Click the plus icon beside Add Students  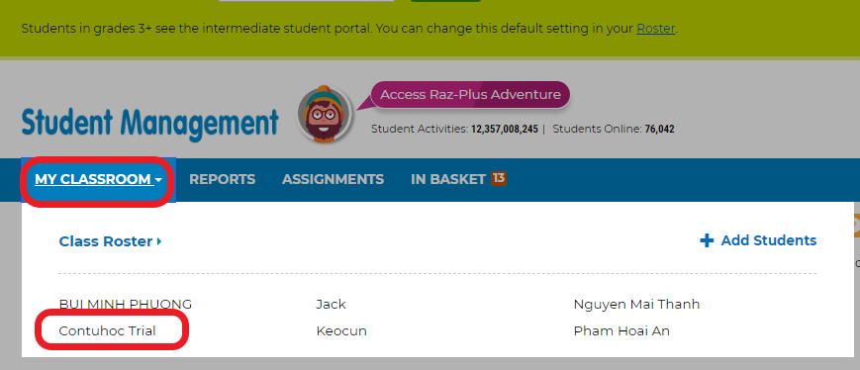point(707,240)
